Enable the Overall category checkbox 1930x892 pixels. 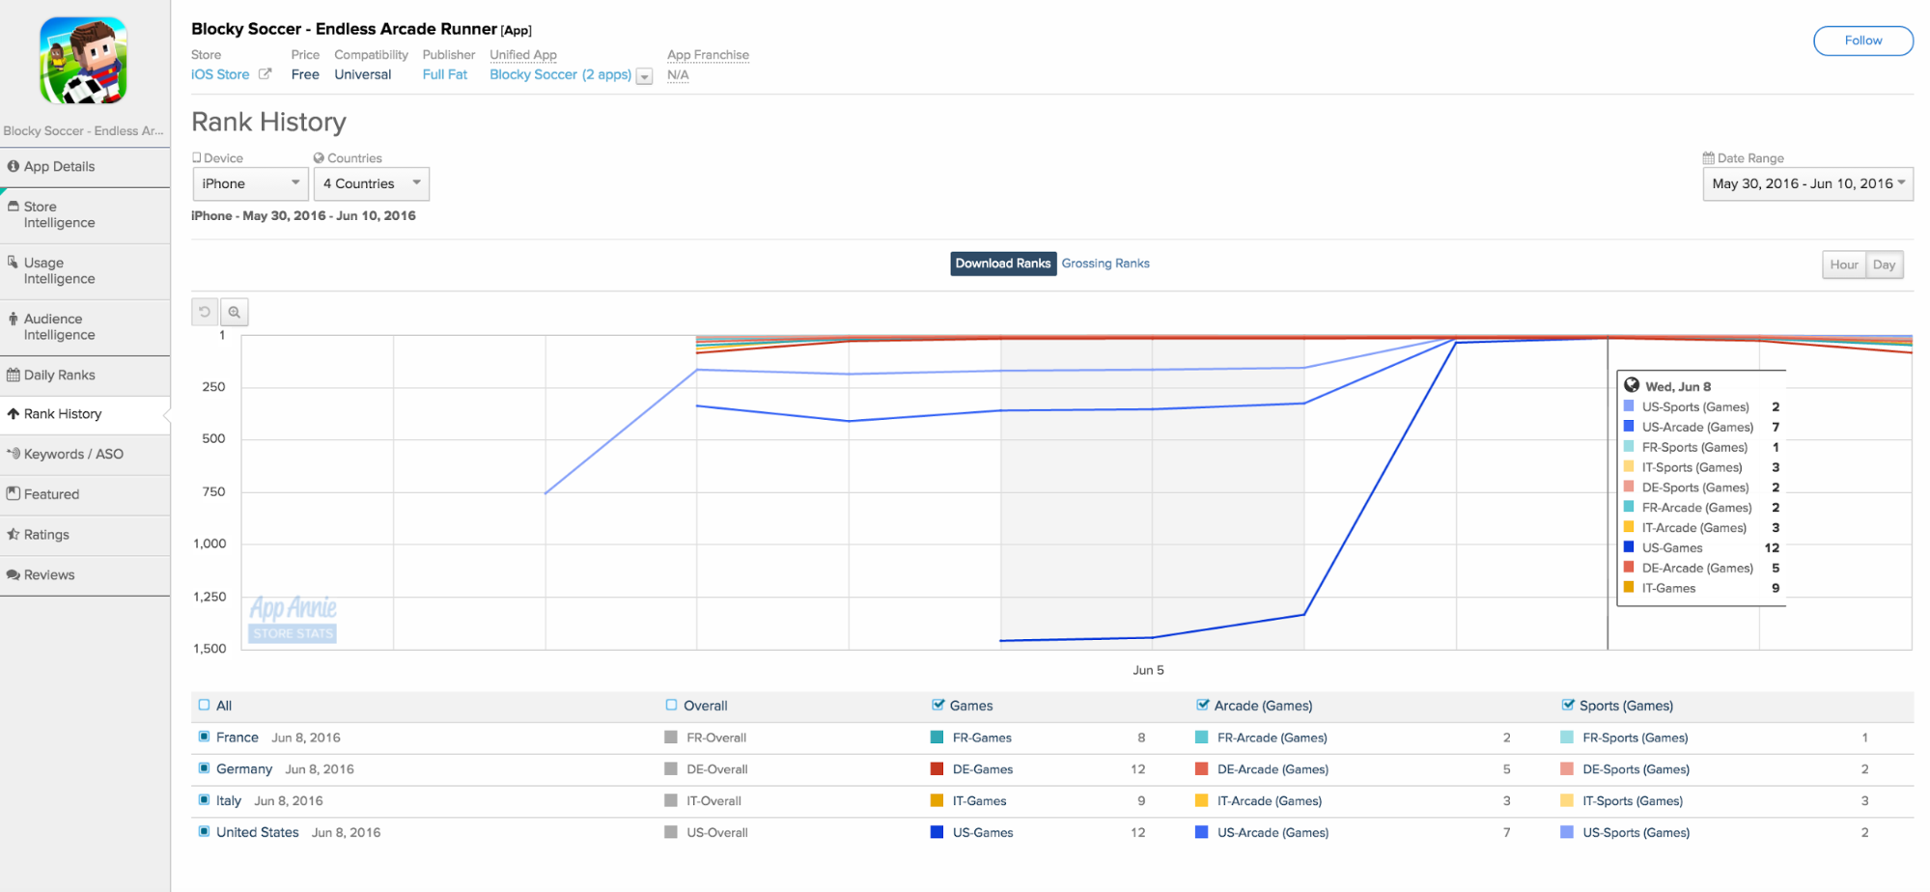click(x=672, y=706)
